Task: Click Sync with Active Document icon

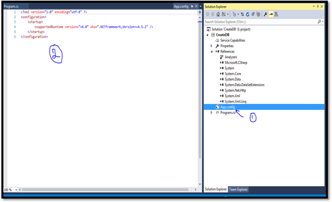Action: click(242, 14)
